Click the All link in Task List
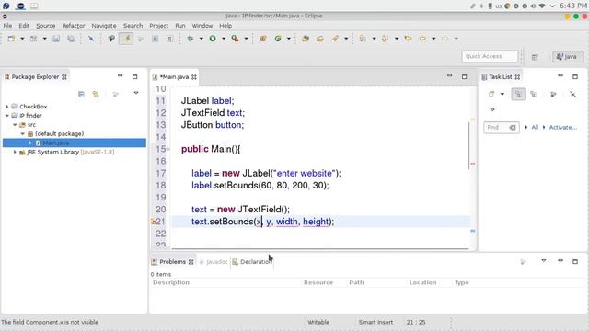The height and width of the screenshot is (331, 589). 535,127
